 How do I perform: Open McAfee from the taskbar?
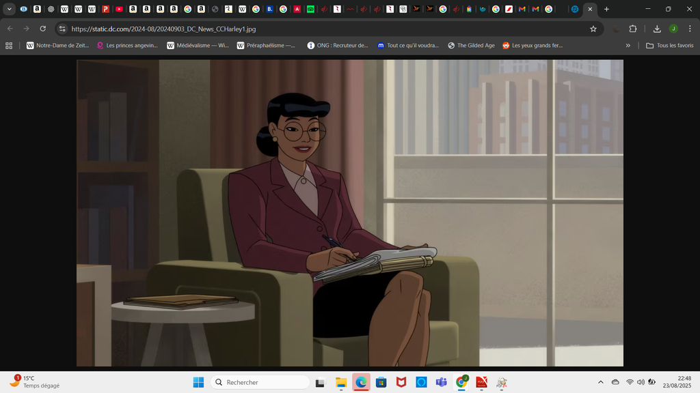(401, 382)
